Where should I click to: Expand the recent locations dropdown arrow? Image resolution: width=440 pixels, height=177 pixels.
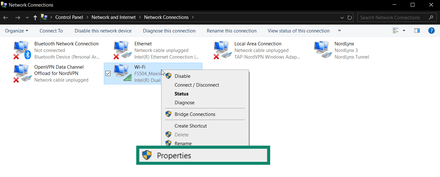click(x=27, y=18)
